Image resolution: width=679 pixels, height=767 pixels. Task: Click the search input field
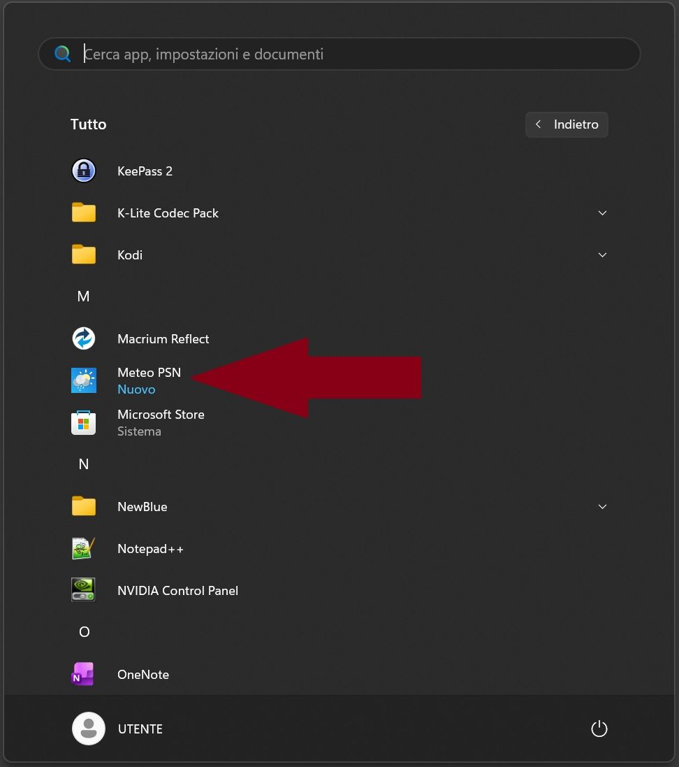click(349, 54)
